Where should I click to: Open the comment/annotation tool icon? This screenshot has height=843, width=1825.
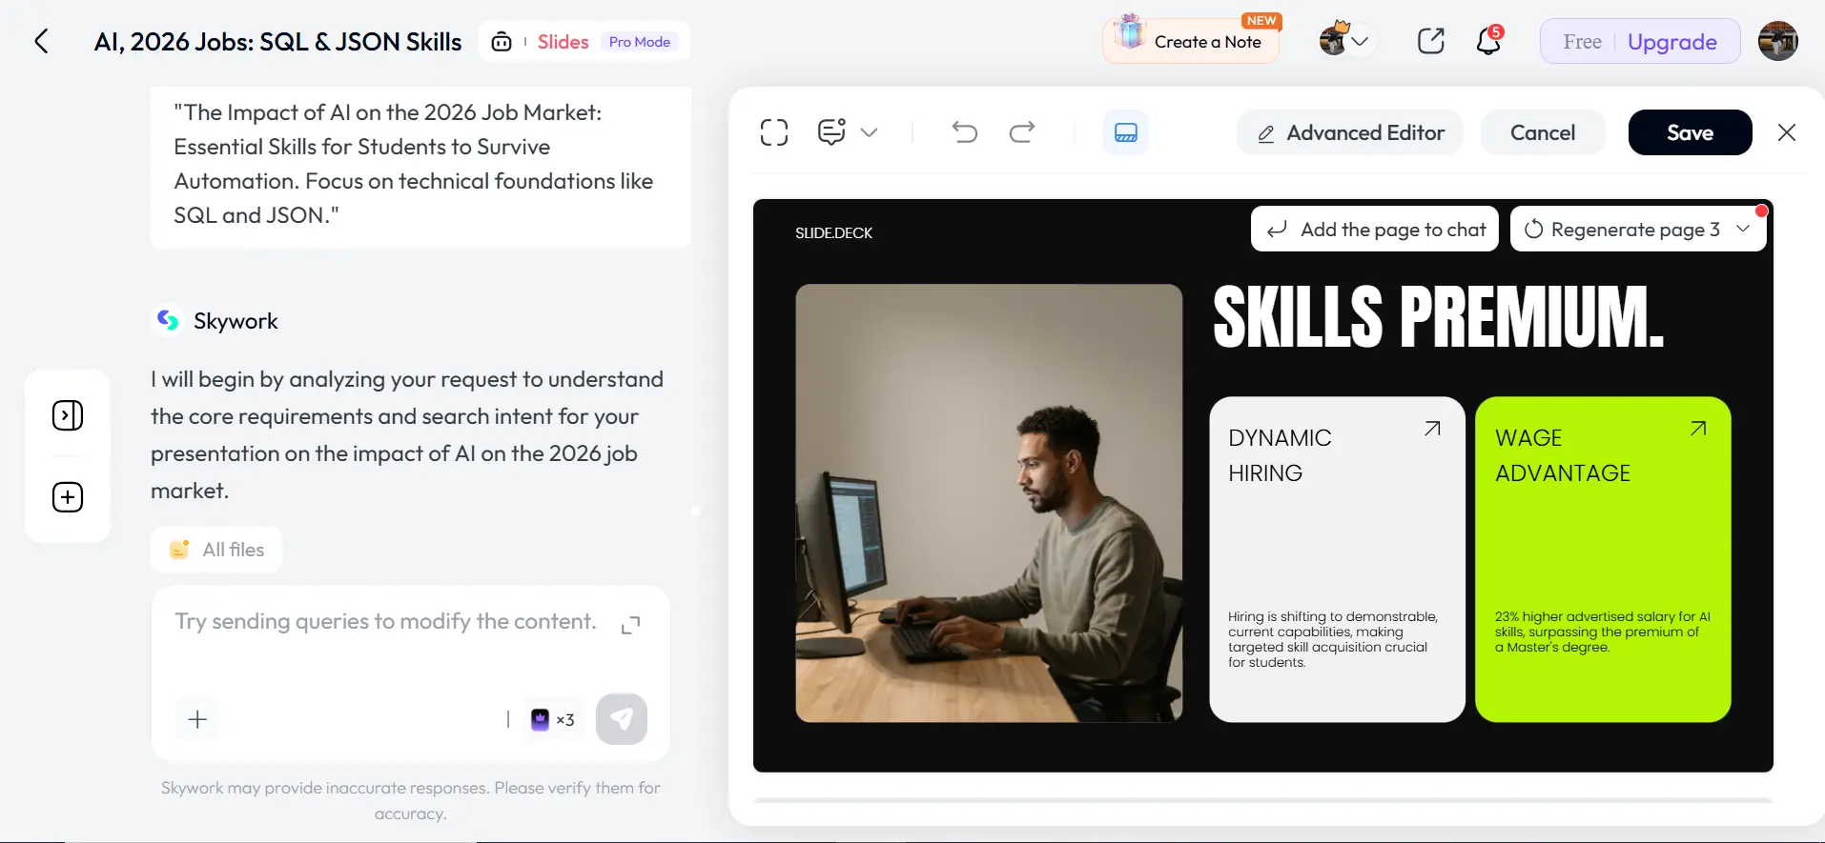coord(831,132)
